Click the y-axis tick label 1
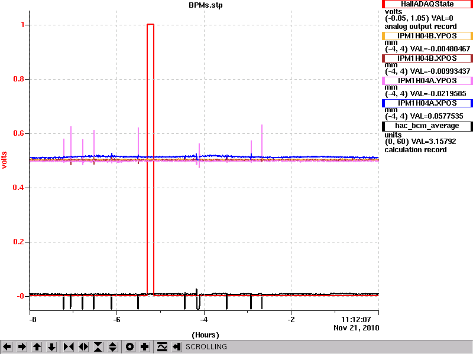The height and width of the screenshot is (354, 473). (23, 25)
